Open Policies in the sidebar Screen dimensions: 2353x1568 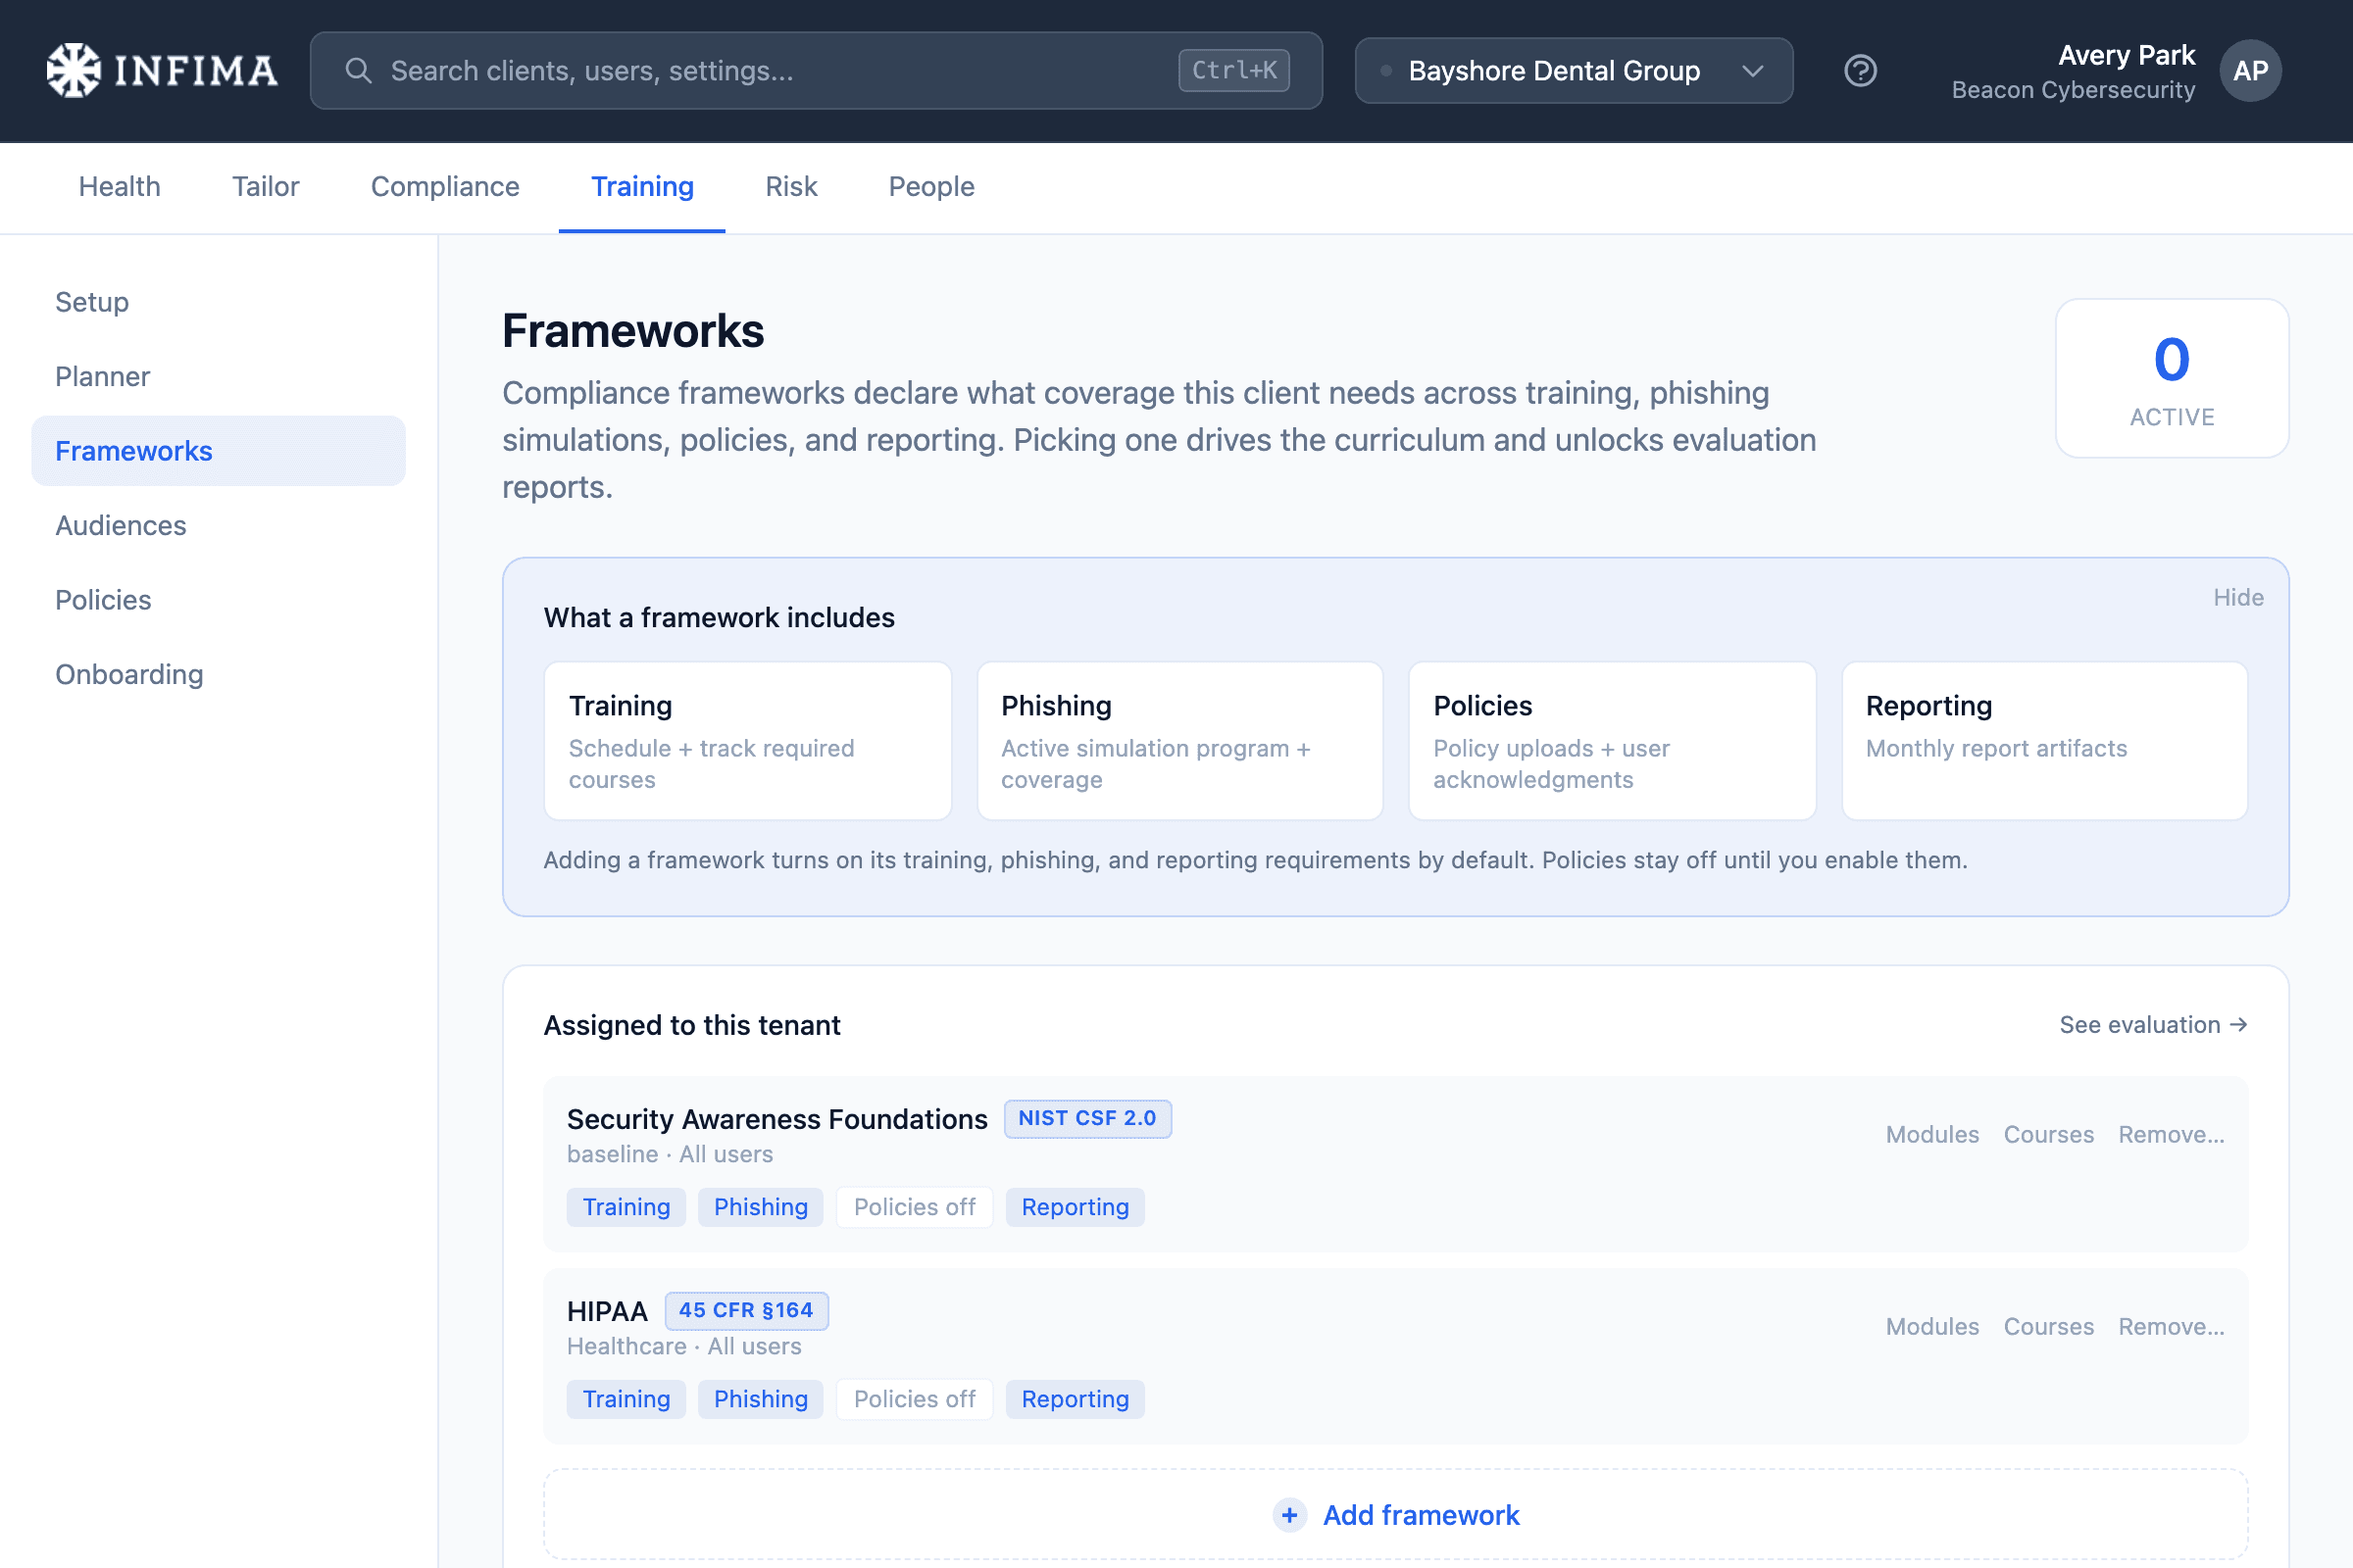click(x=218, y=600)
